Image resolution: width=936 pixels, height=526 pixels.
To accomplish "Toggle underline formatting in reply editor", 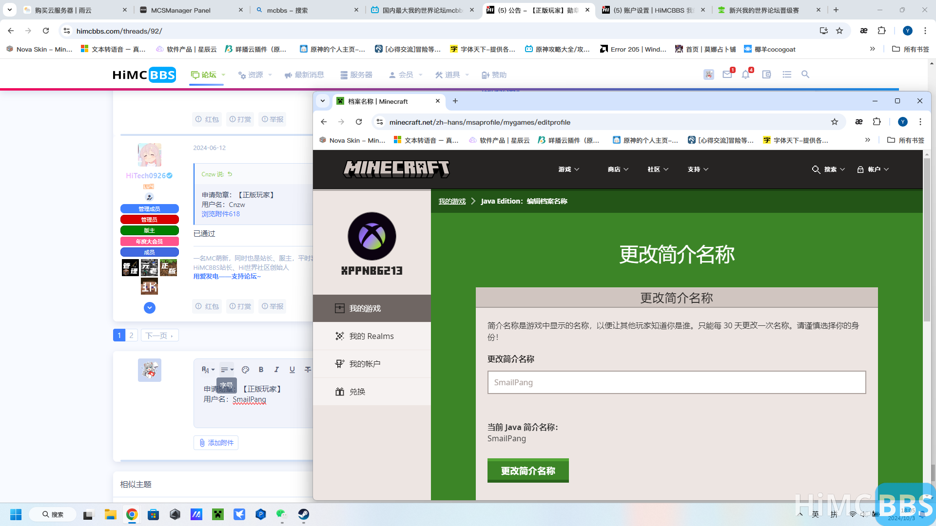I will tap(292, 370).
